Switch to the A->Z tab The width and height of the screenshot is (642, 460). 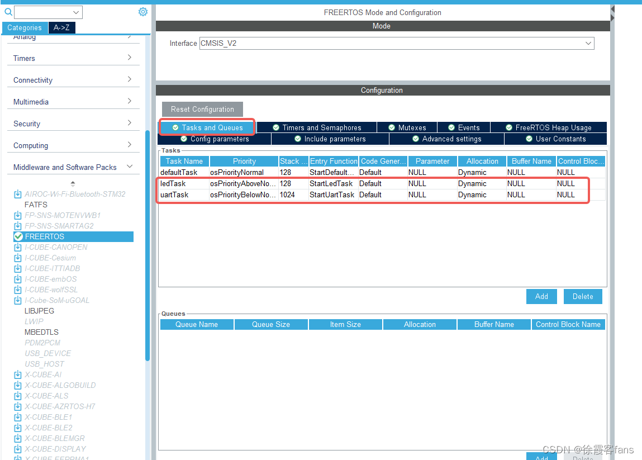[61, 27]
